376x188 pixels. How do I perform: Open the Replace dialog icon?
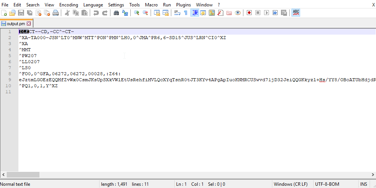tap(125, 13)
